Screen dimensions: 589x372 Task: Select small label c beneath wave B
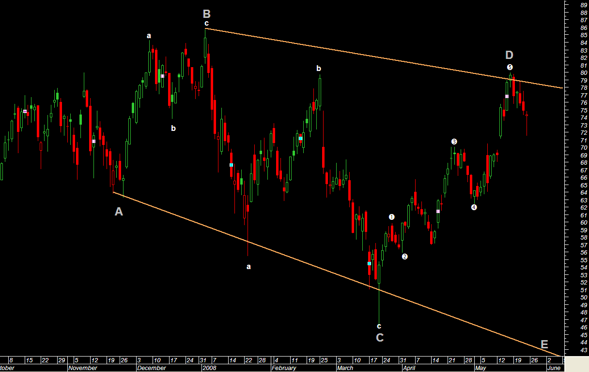pyautogui.click(x=206, y=23)
